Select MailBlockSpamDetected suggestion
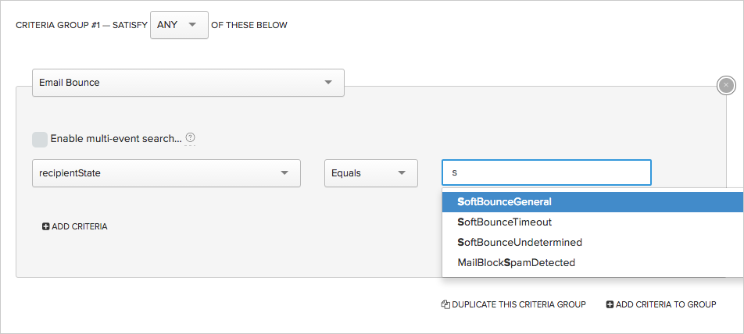 516,262
